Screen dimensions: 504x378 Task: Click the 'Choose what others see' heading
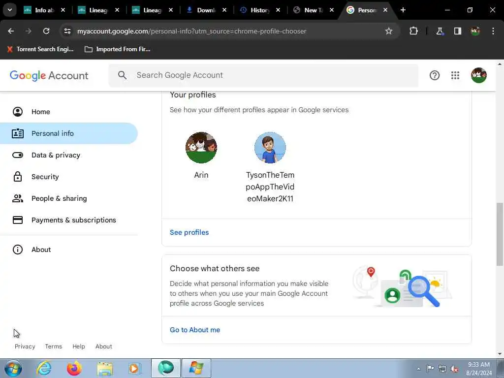tap(215, 268)
